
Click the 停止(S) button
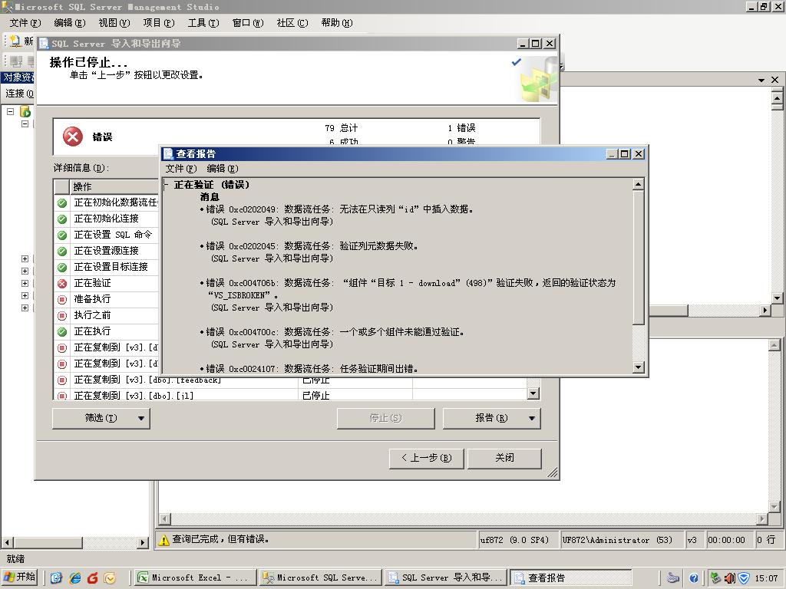pyautogui.click(x=385, y=418)
